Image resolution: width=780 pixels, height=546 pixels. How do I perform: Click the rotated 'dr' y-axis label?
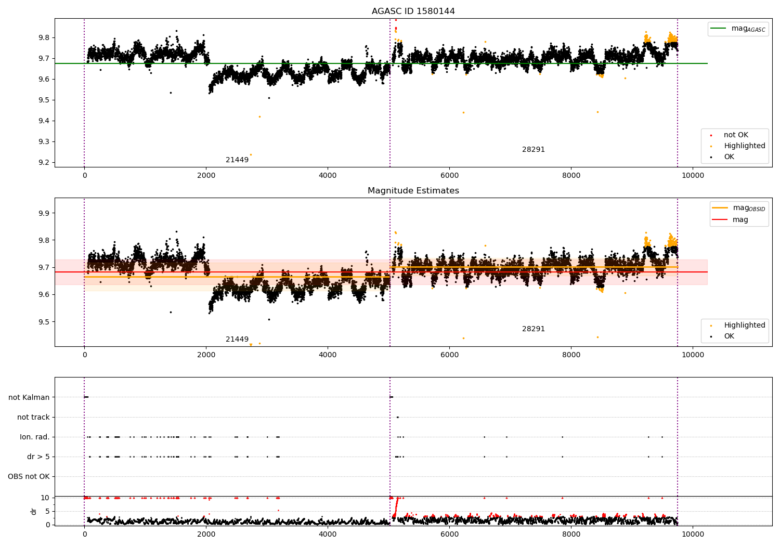point(34,511)
